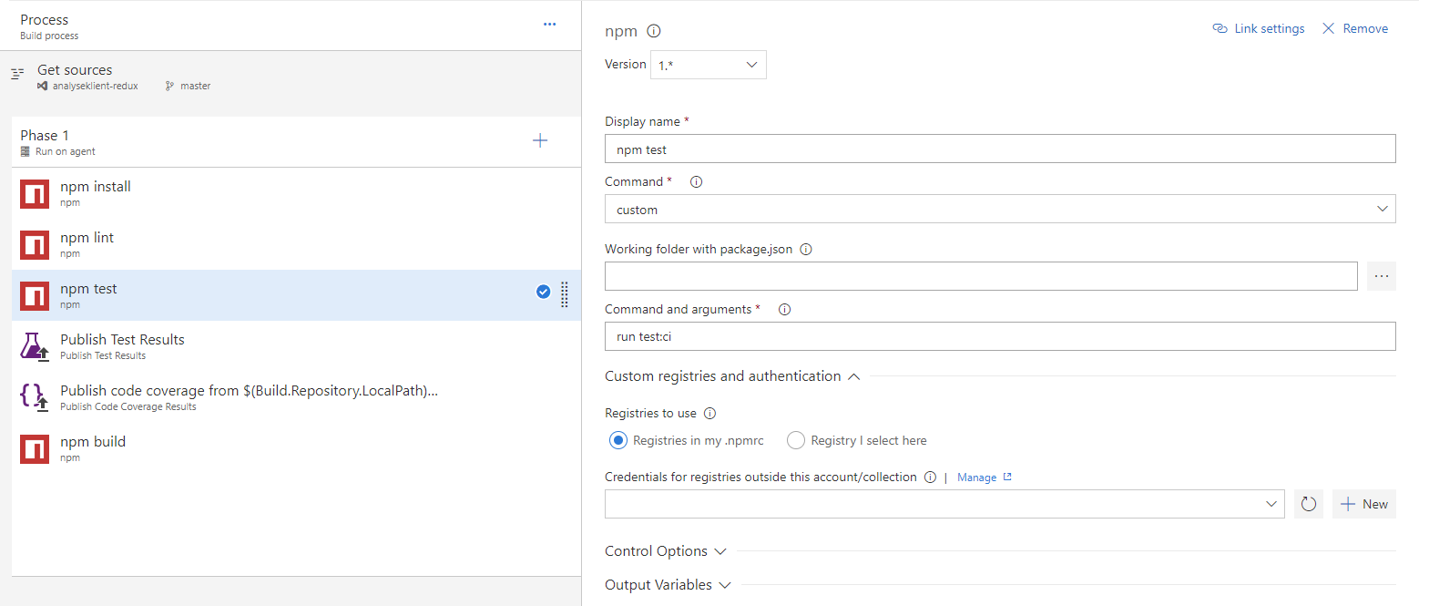The width and height of the screenshot is (1429, 606).
Task: Open the Version dropdown
Action: pos(708,65)
